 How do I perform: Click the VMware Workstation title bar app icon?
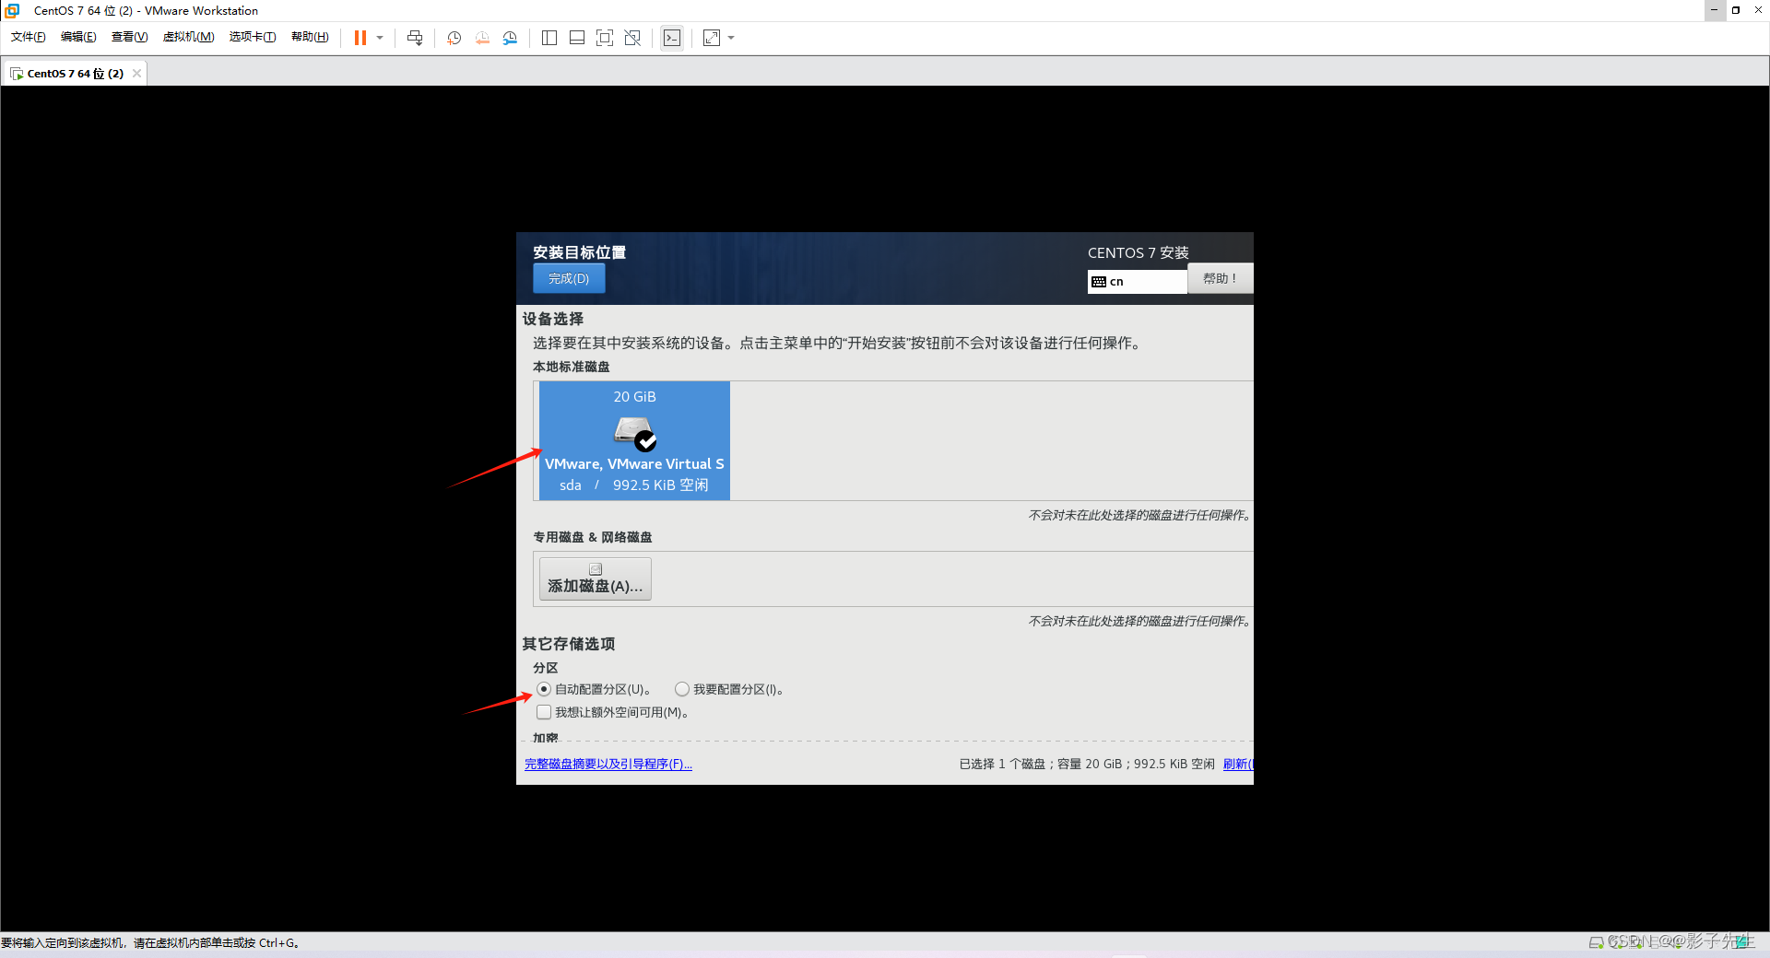point(12,10)
